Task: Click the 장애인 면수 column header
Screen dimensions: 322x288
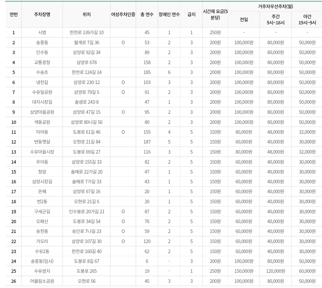Action: [x=169, y=15]
